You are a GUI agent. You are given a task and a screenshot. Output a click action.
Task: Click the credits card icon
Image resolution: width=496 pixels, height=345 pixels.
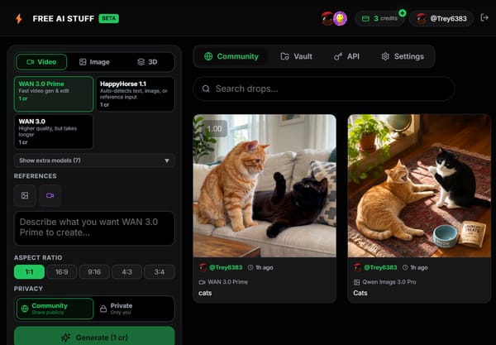click(x=365, y=19)
